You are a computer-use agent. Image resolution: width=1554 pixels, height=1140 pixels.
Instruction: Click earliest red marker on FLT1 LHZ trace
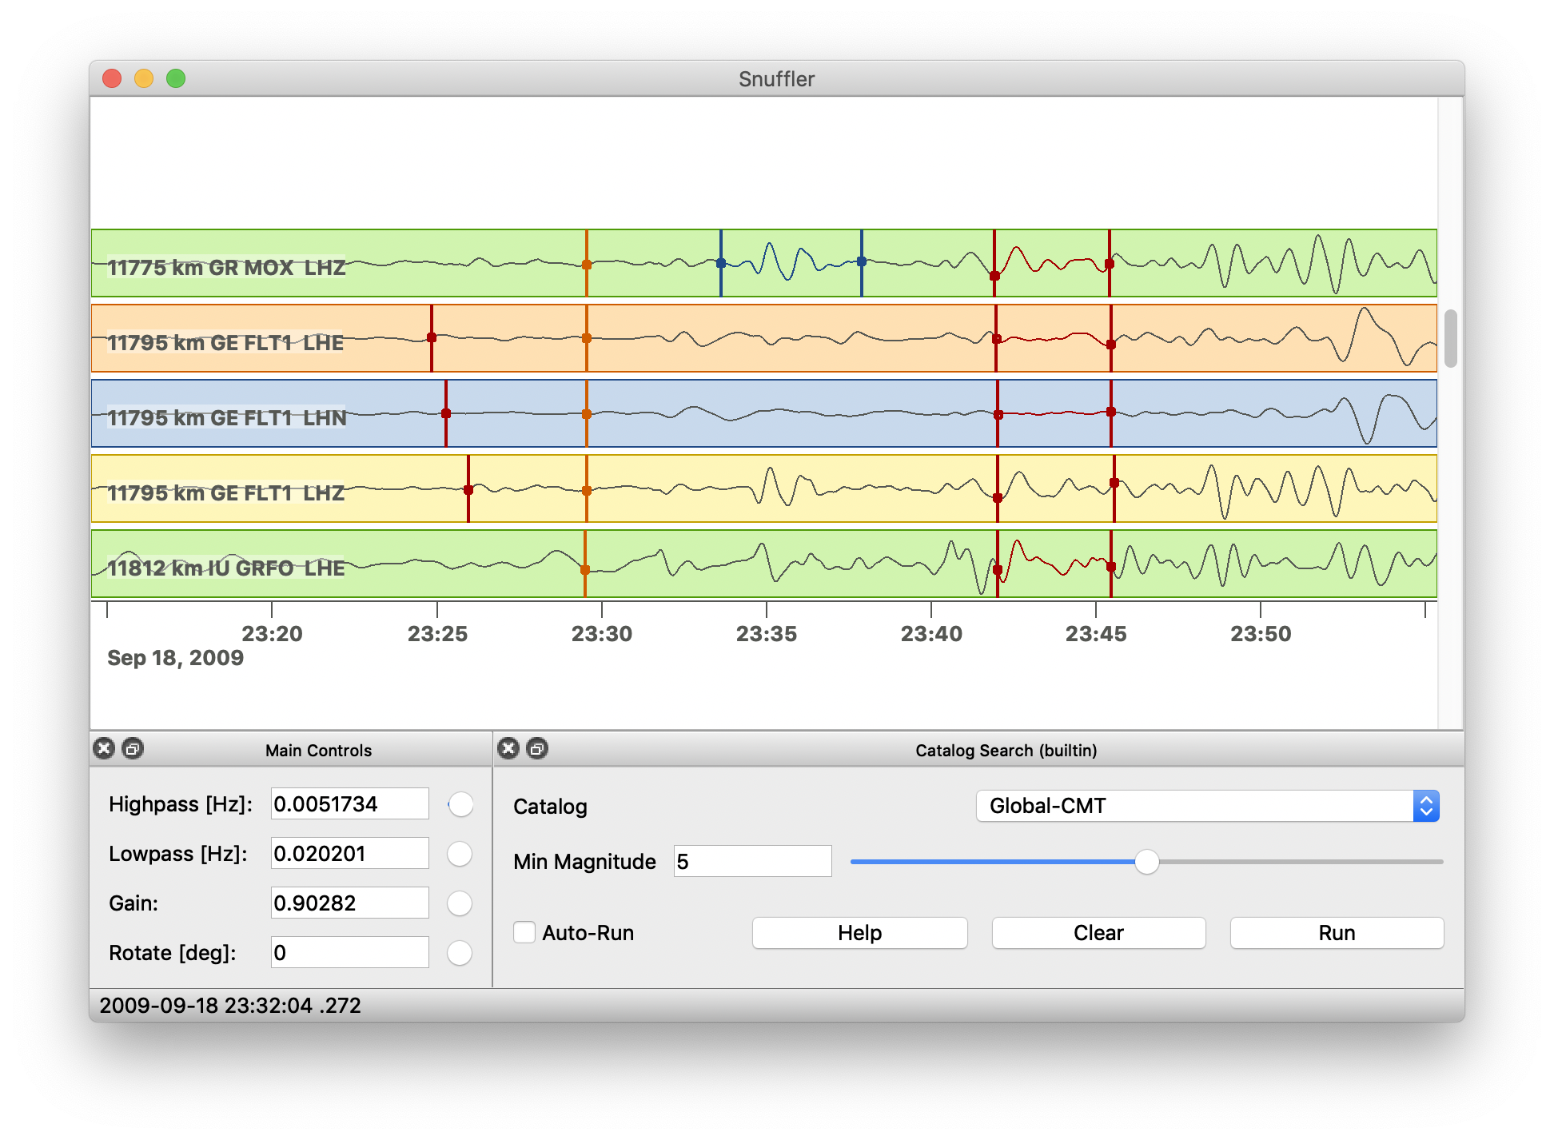point(468,490)
